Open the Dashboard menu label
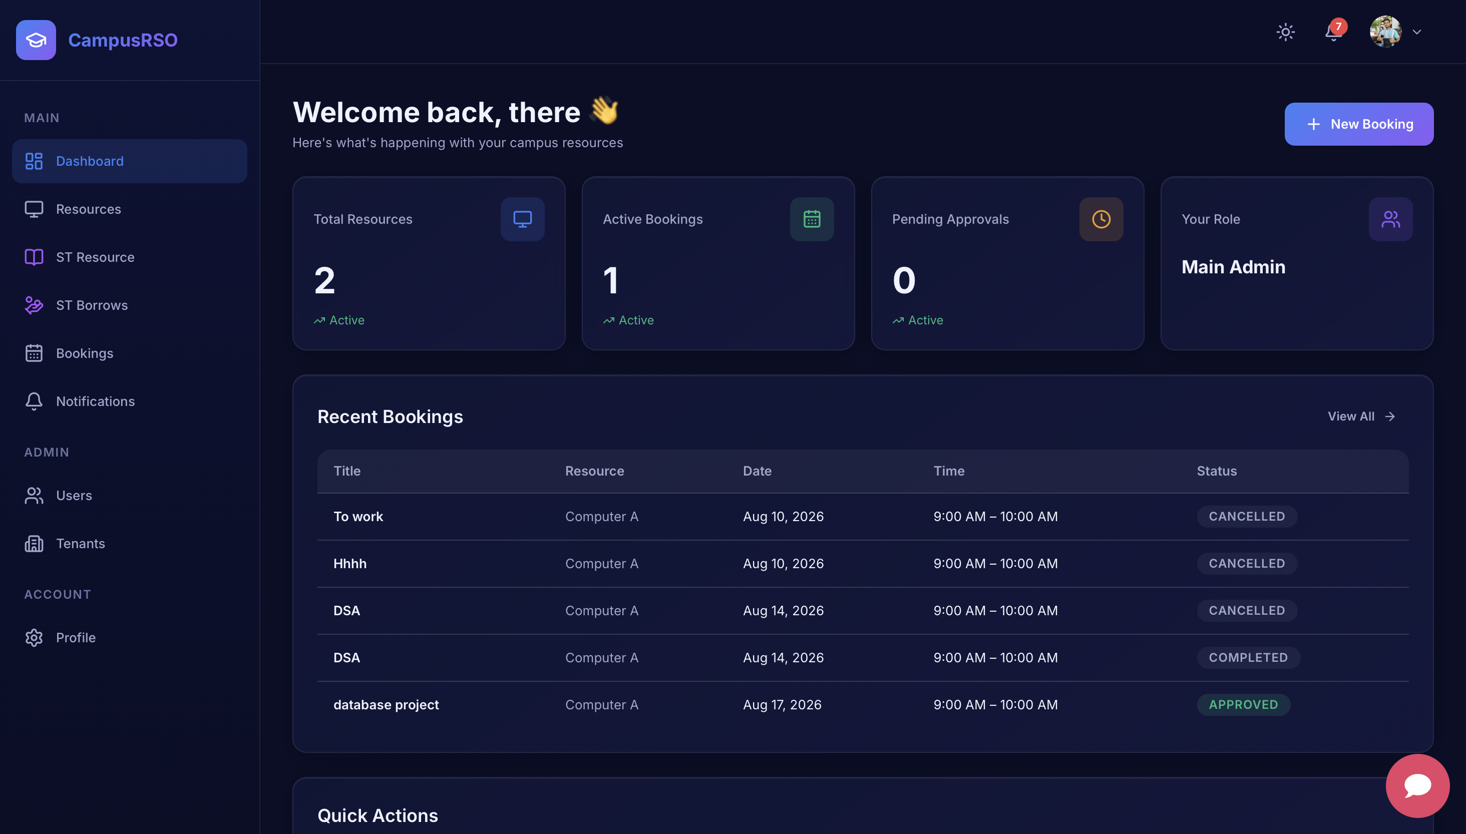 90,161
